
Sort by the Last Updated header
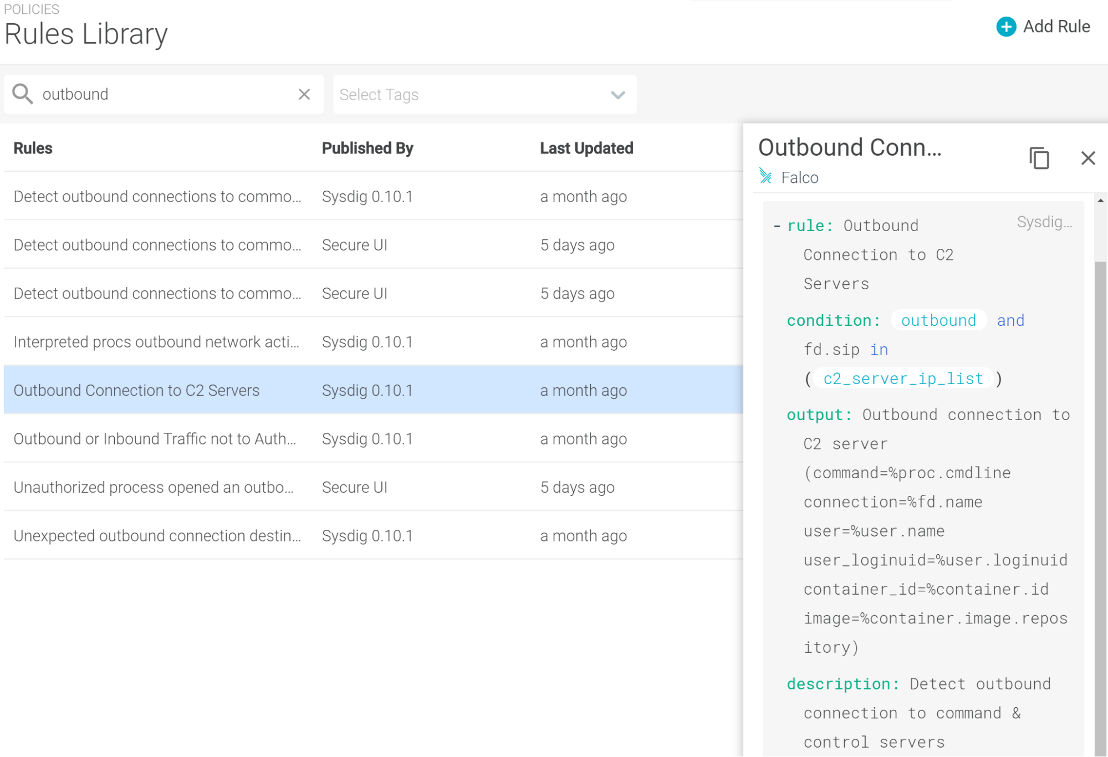click(586, 148)
